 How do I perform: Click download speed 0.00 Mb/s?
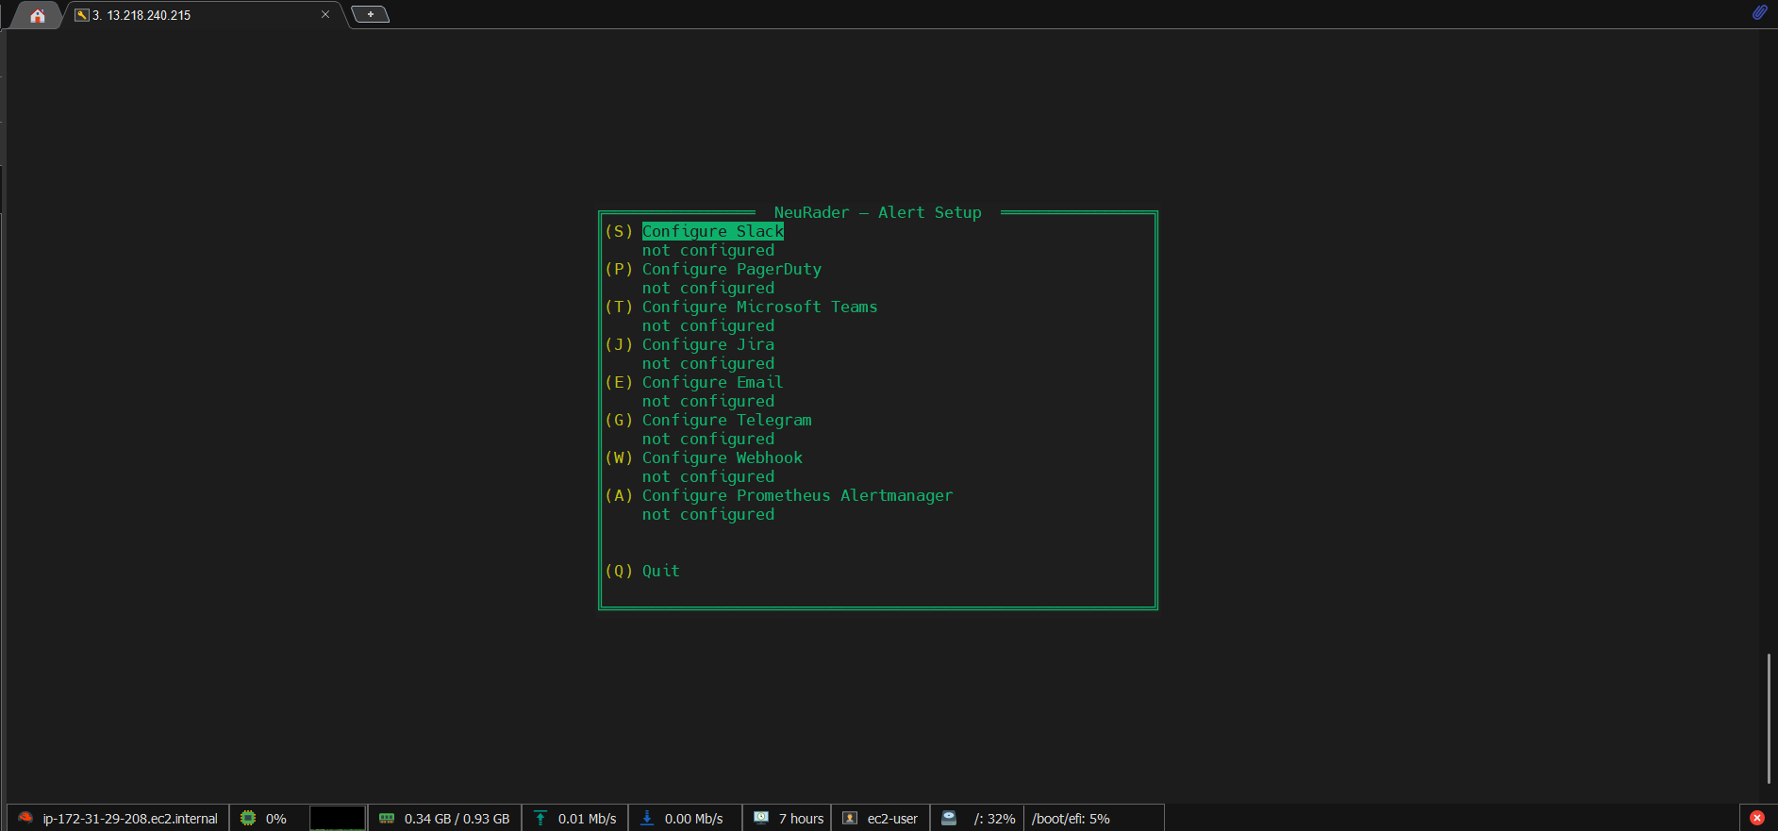tap(694, 819)
